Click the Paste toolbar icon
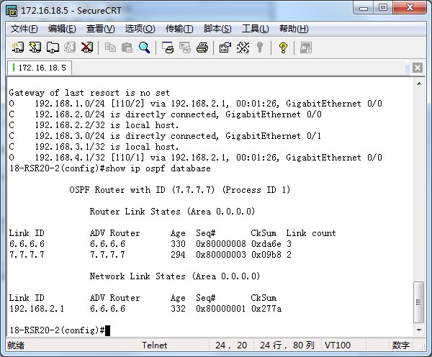432x357 pixels. pyautogui.click(x=127, y=48)
